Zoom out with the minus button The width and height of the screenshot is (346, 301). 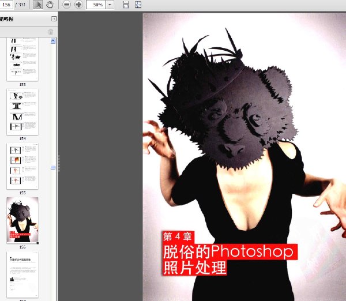tap(67, 5)
